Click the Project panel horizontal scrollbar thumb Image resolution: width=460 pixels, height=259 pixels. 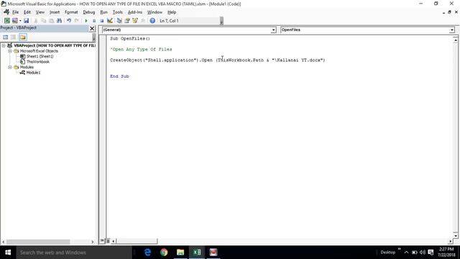[38, 242]
